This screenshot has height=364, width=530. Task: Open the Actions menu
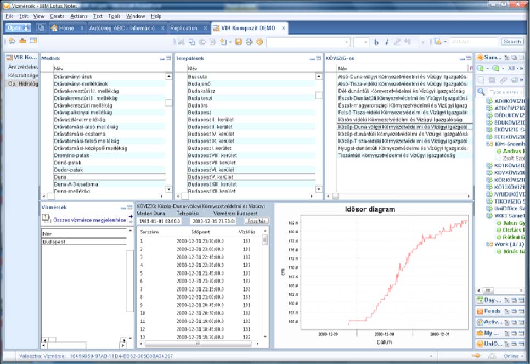click(79, 16)
